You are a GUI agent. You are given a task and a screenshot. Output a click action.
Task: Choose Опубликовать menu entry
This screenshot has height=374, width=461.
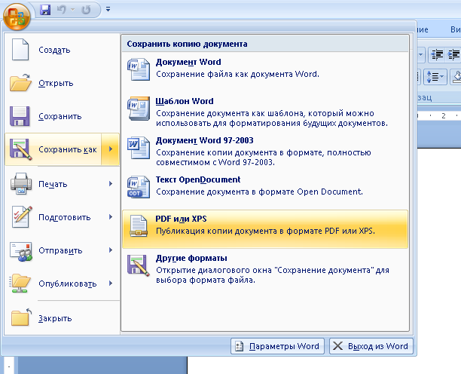[x=62, y=284]
